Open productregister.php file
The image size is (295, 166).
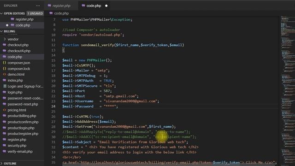tap(23, 134)
